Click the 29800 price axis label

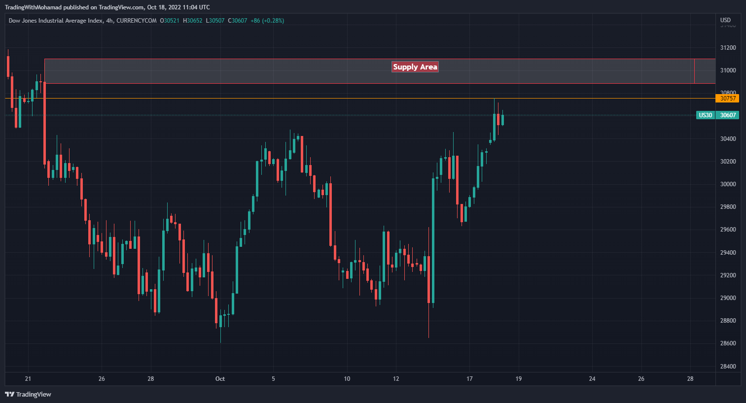point(728,207)
